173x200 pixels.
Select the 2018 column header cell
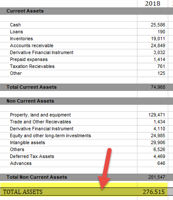153,3
